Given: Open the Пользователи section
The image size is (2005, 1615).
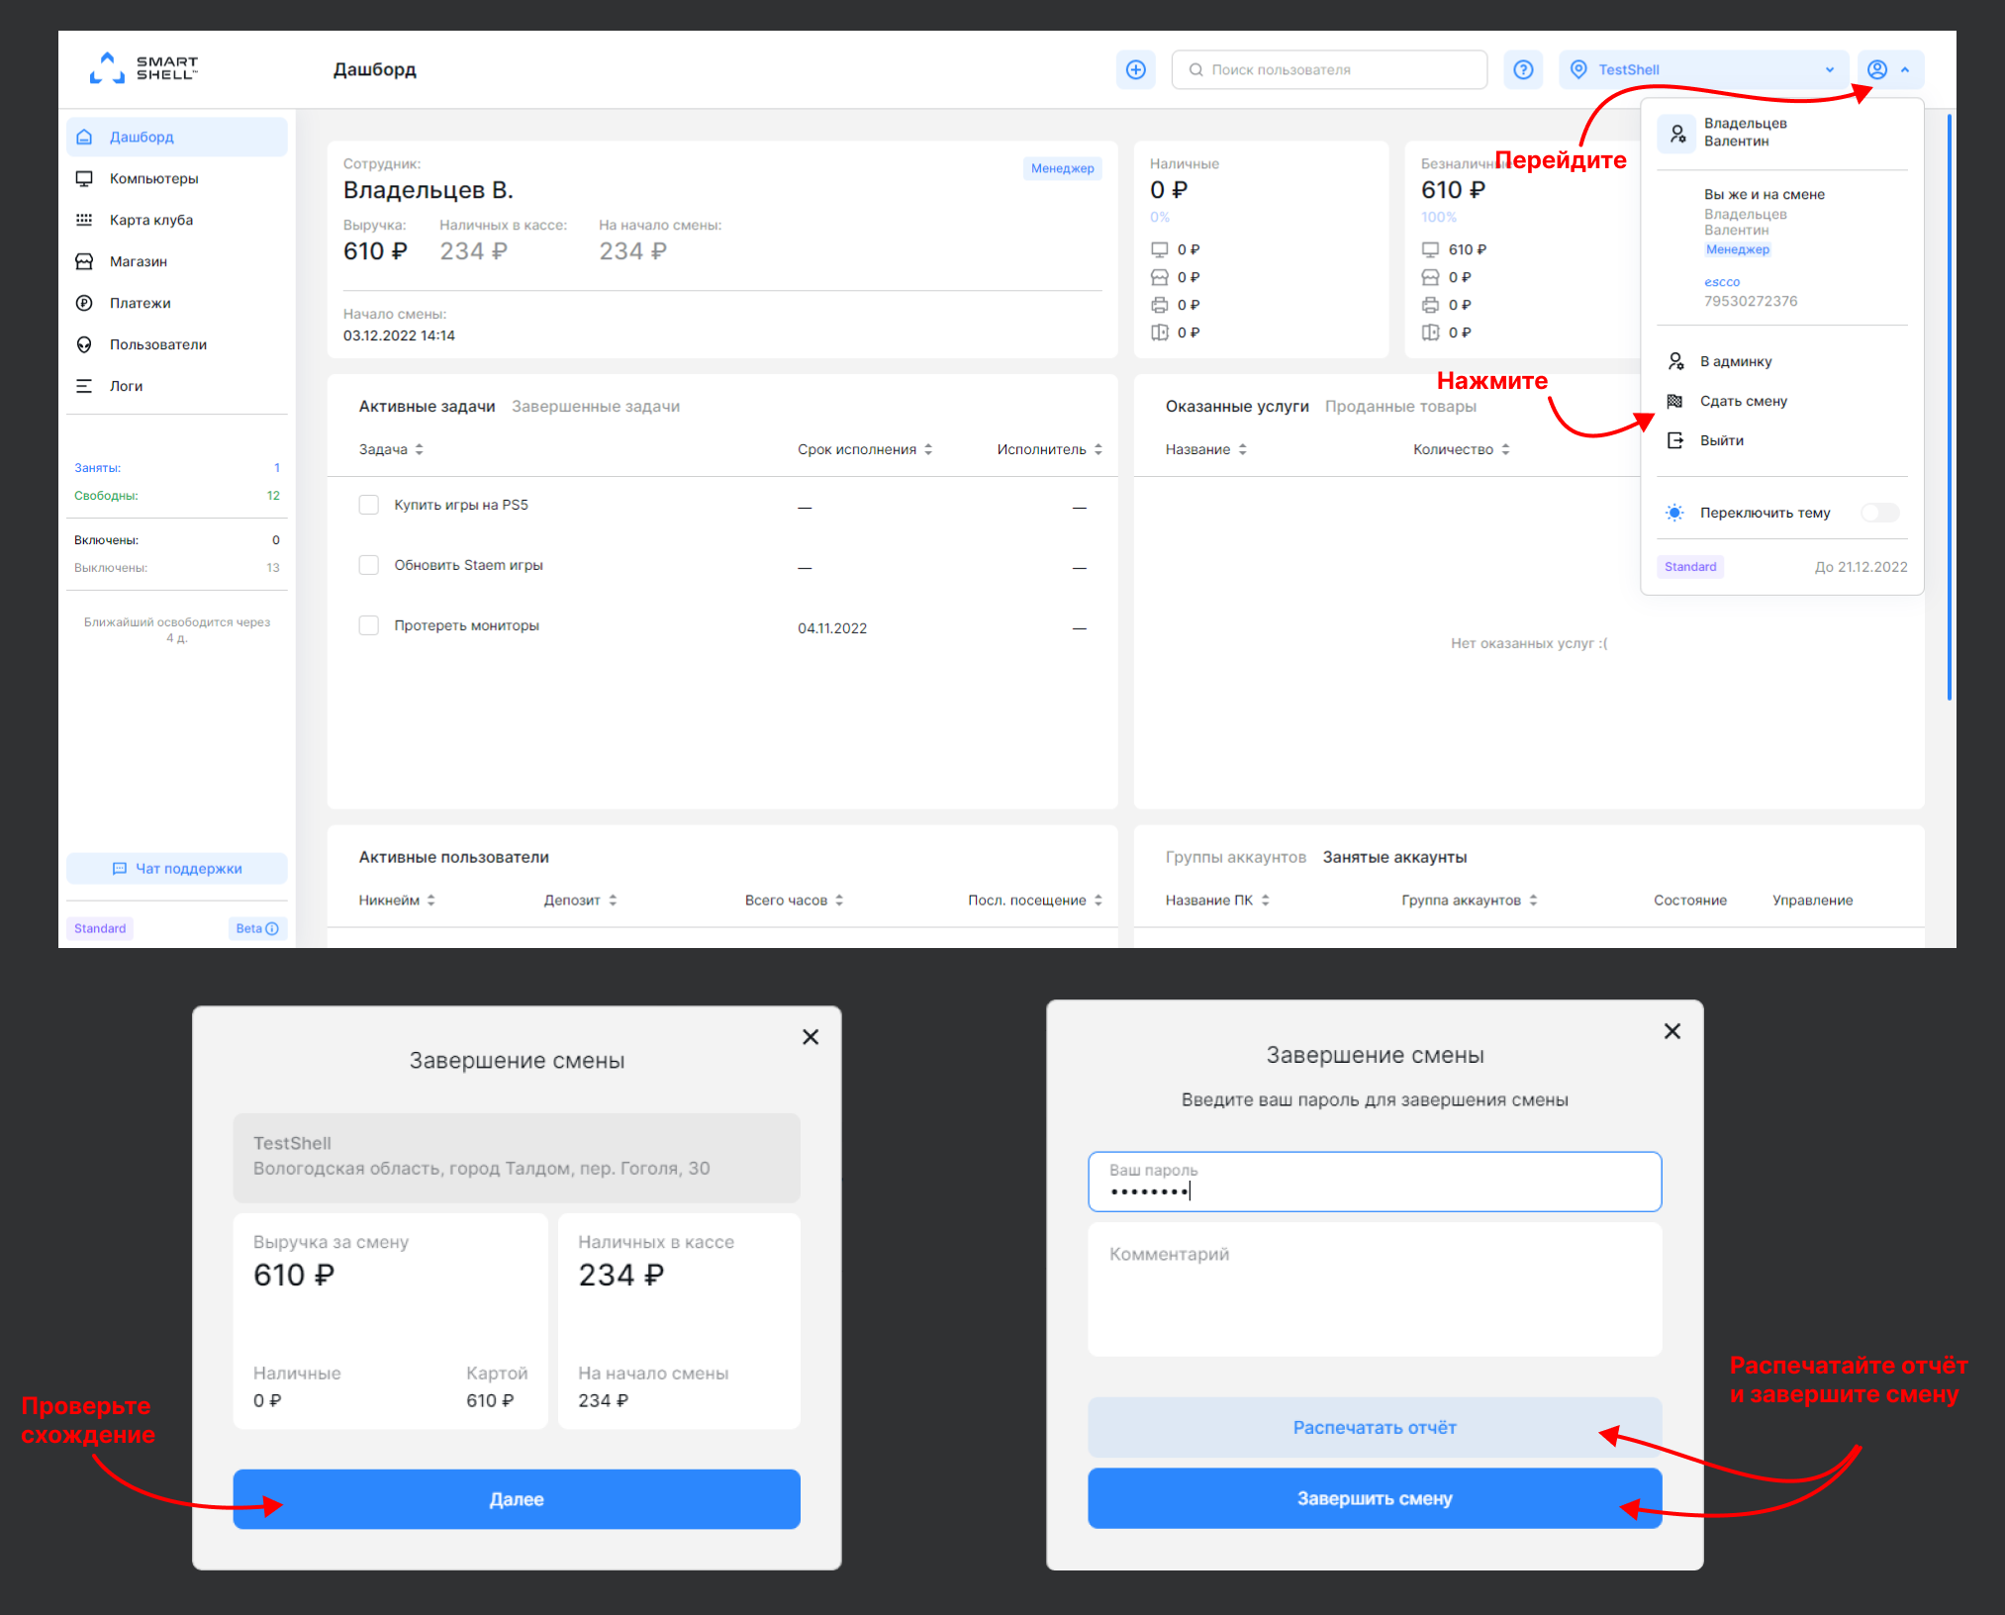Looking at the screenshot, I should pos(157,344).
